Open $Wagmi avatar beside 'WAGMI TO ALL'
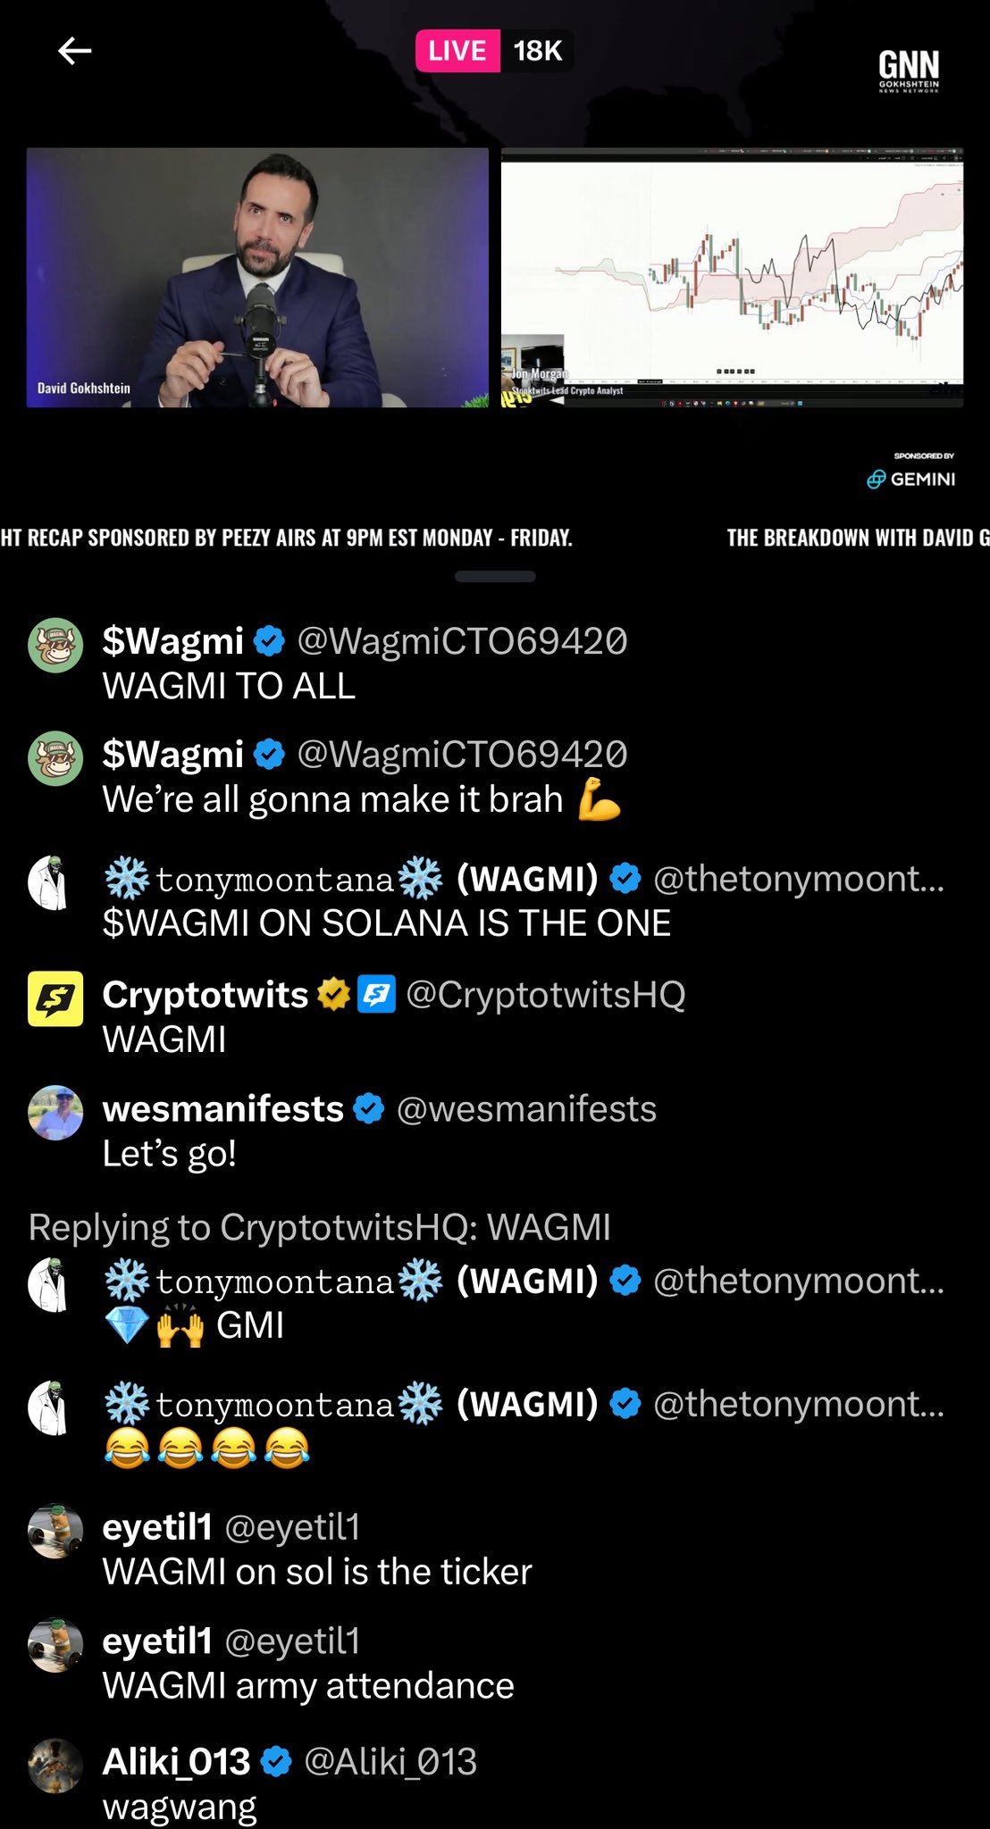The width and height of the screenshot is (990, 1829). (55, 645)
